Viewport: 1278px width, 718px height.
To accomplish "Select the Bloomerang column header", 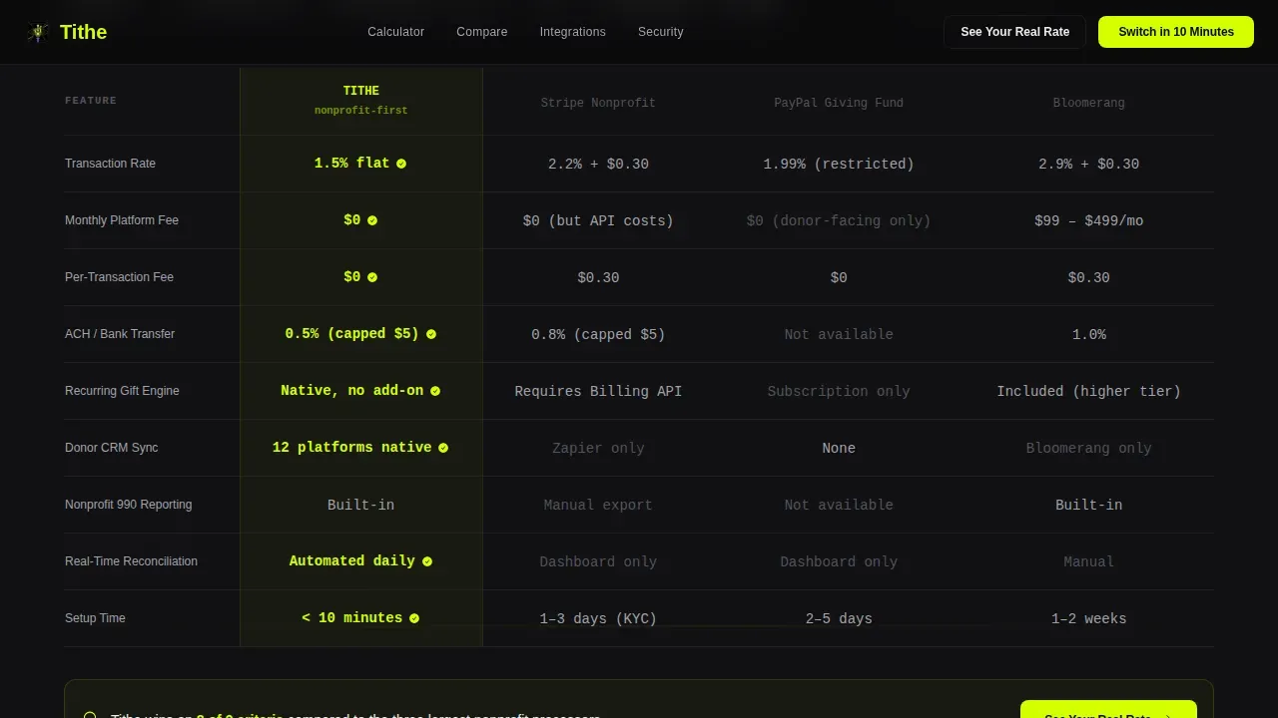I will pos(1088,103).
